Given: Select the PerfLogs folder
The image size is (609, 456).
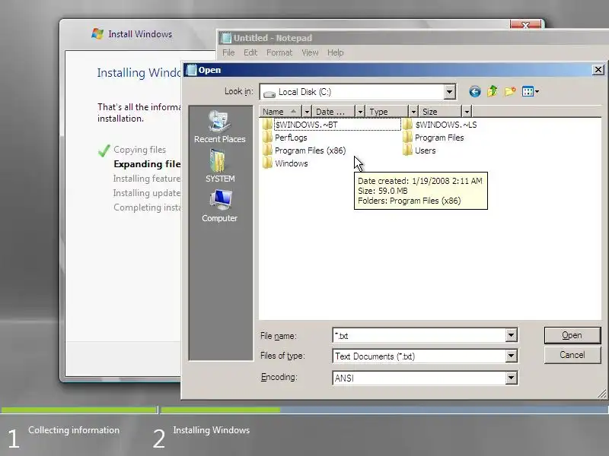Looking at the screenshot, I should (285, 138).
